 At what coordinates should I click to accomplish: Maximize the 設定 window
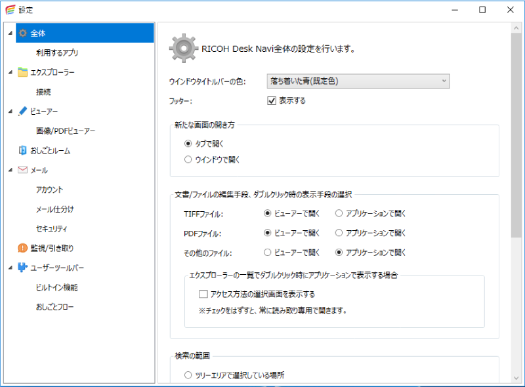[482, 10]
